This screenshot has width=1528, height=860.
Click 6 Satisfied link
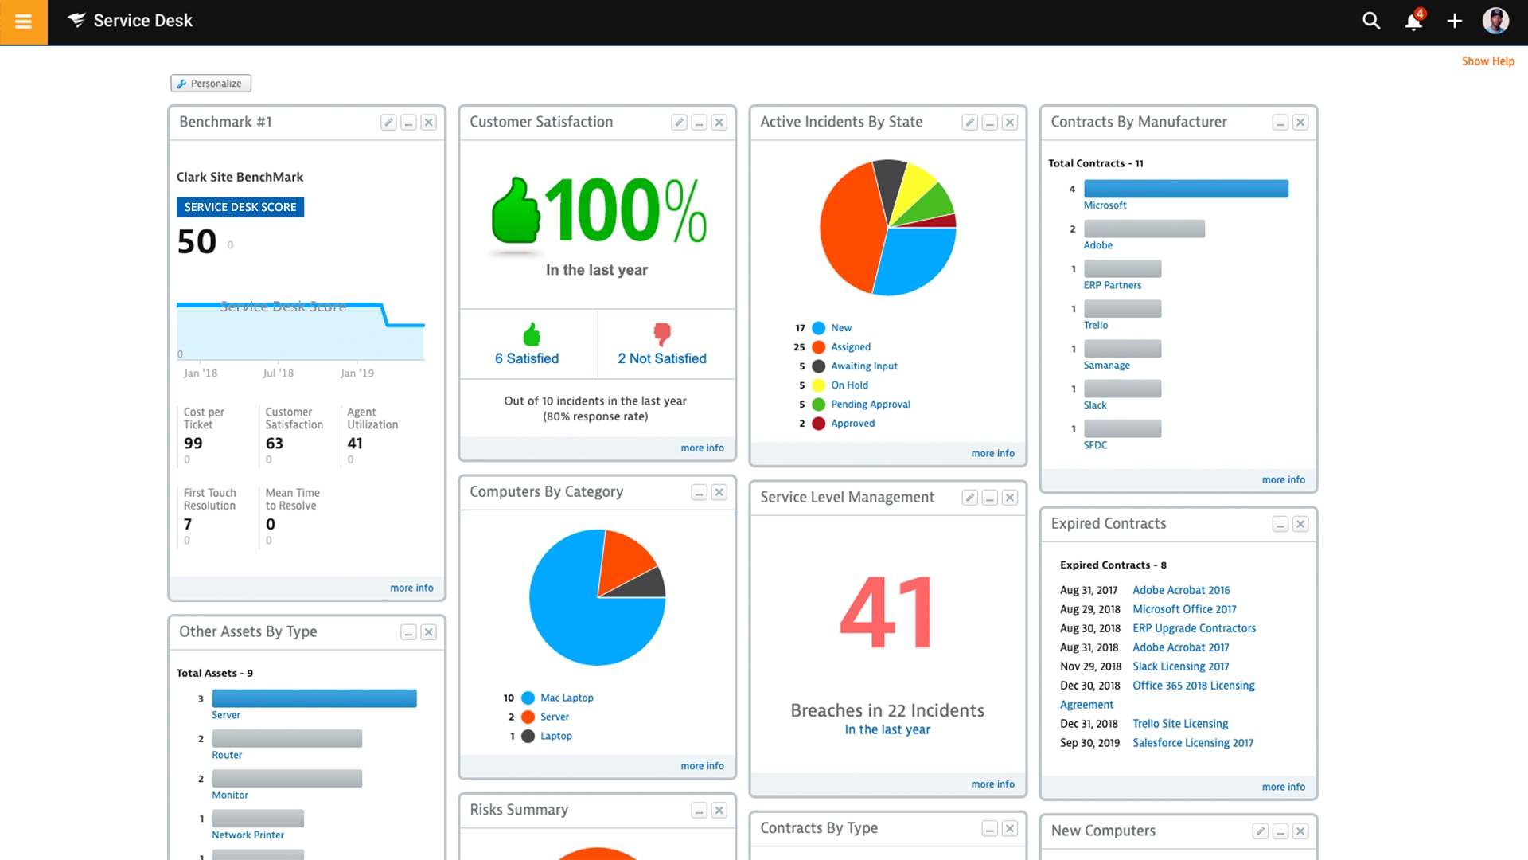tap(527, 358)
